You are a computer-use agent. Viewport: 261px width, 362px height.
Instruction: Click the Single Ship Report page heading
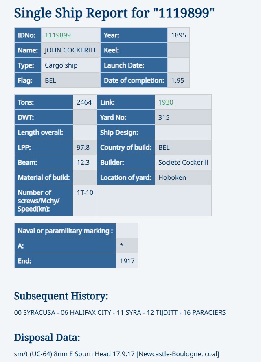pos(114,13)
